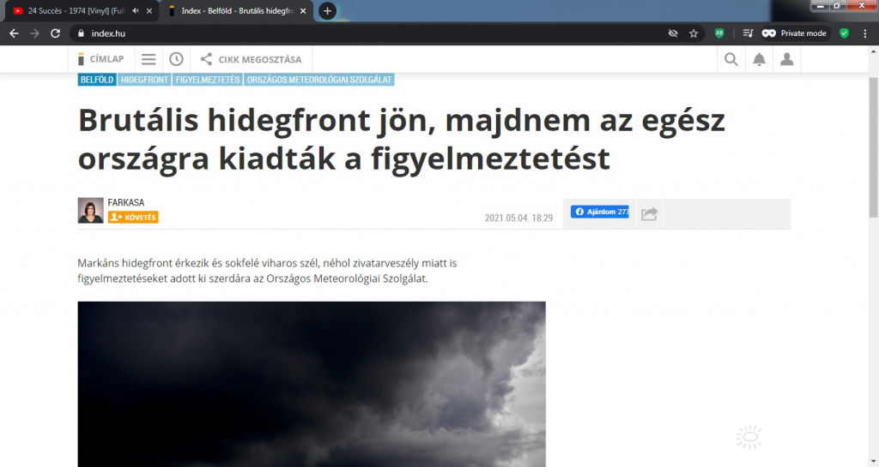Click the share arrow icon beside Ajánlom

point(649,213)
